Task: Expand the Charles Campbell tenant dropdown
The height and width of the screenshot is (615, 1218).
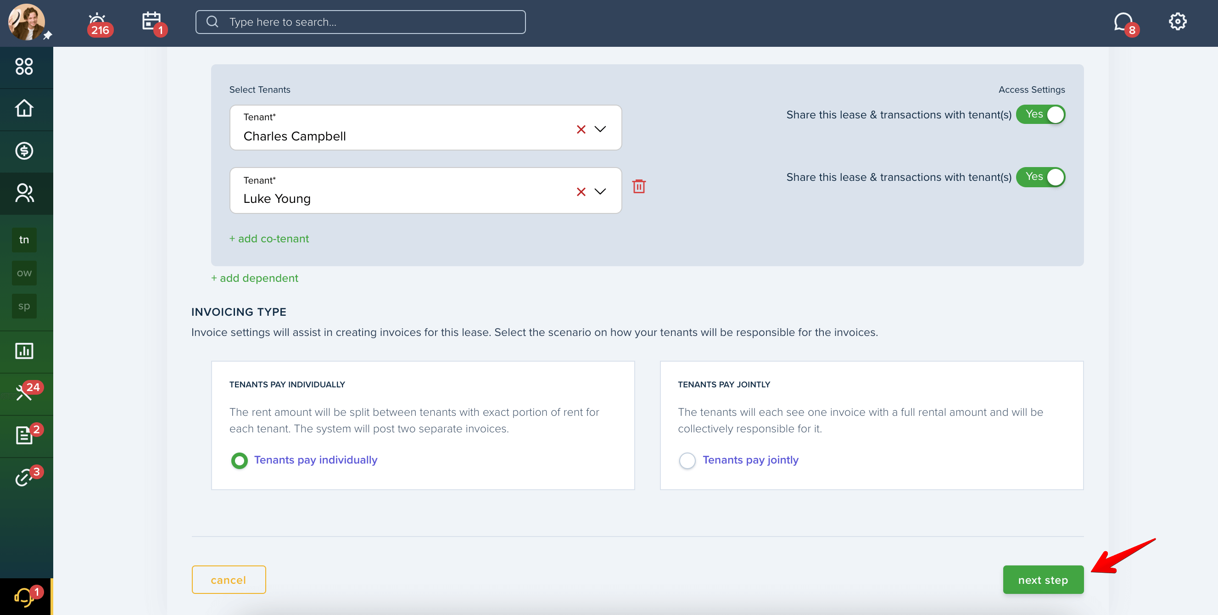Action: coord(600,129)
